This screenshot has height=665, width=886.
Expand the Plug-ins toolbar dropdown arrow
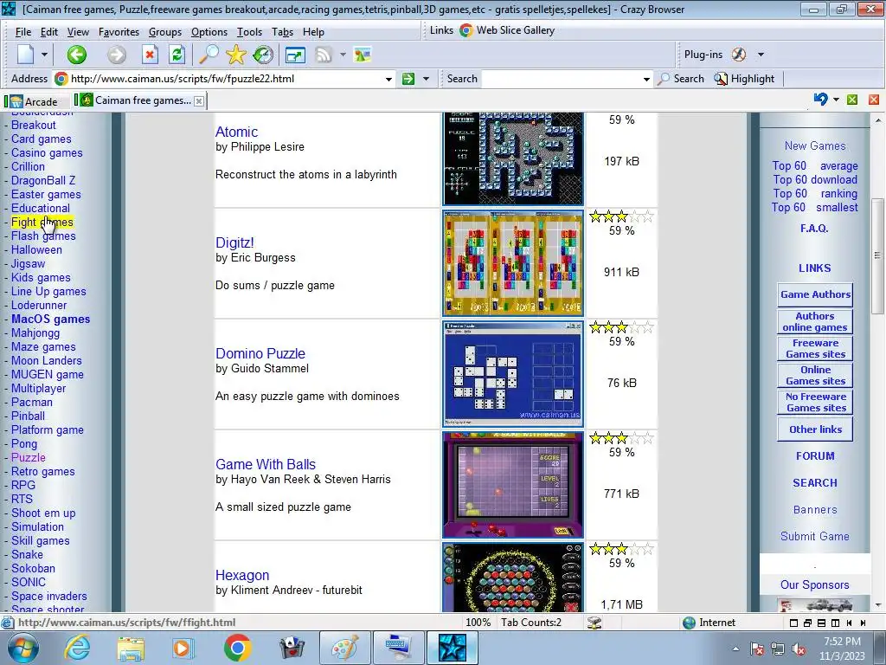point(761,55)
